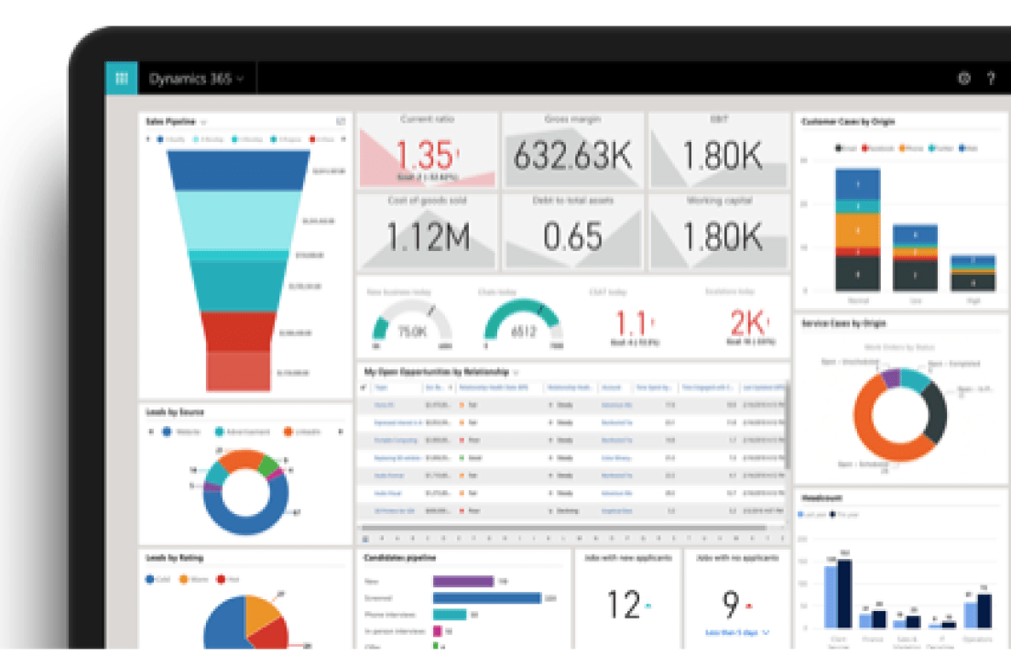
Task: Toggle the first blue legend item in Sales Pipeline
Action: coord(170,138)
